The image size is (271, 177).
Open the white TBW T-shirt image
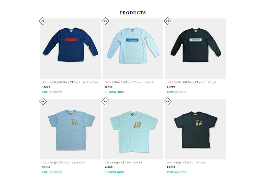133,129
